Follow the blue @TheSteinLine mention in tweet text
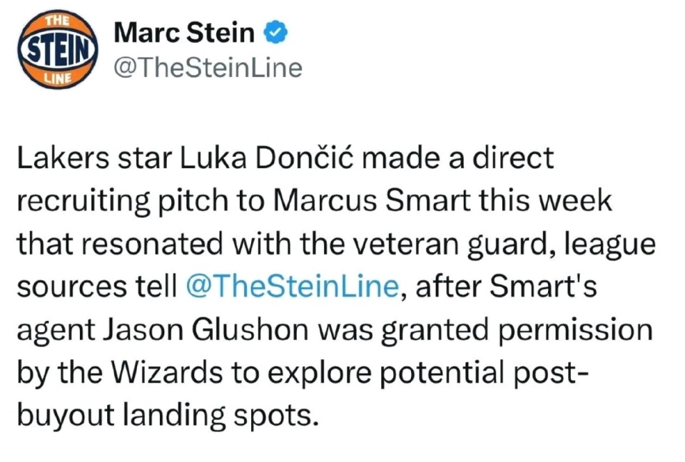The image size is (685, 462). tap(293, 287)
